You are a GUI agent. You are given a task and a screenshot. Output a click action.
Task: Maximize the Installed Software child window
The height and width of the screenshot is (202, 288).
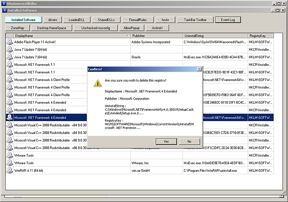click(278, 10)
